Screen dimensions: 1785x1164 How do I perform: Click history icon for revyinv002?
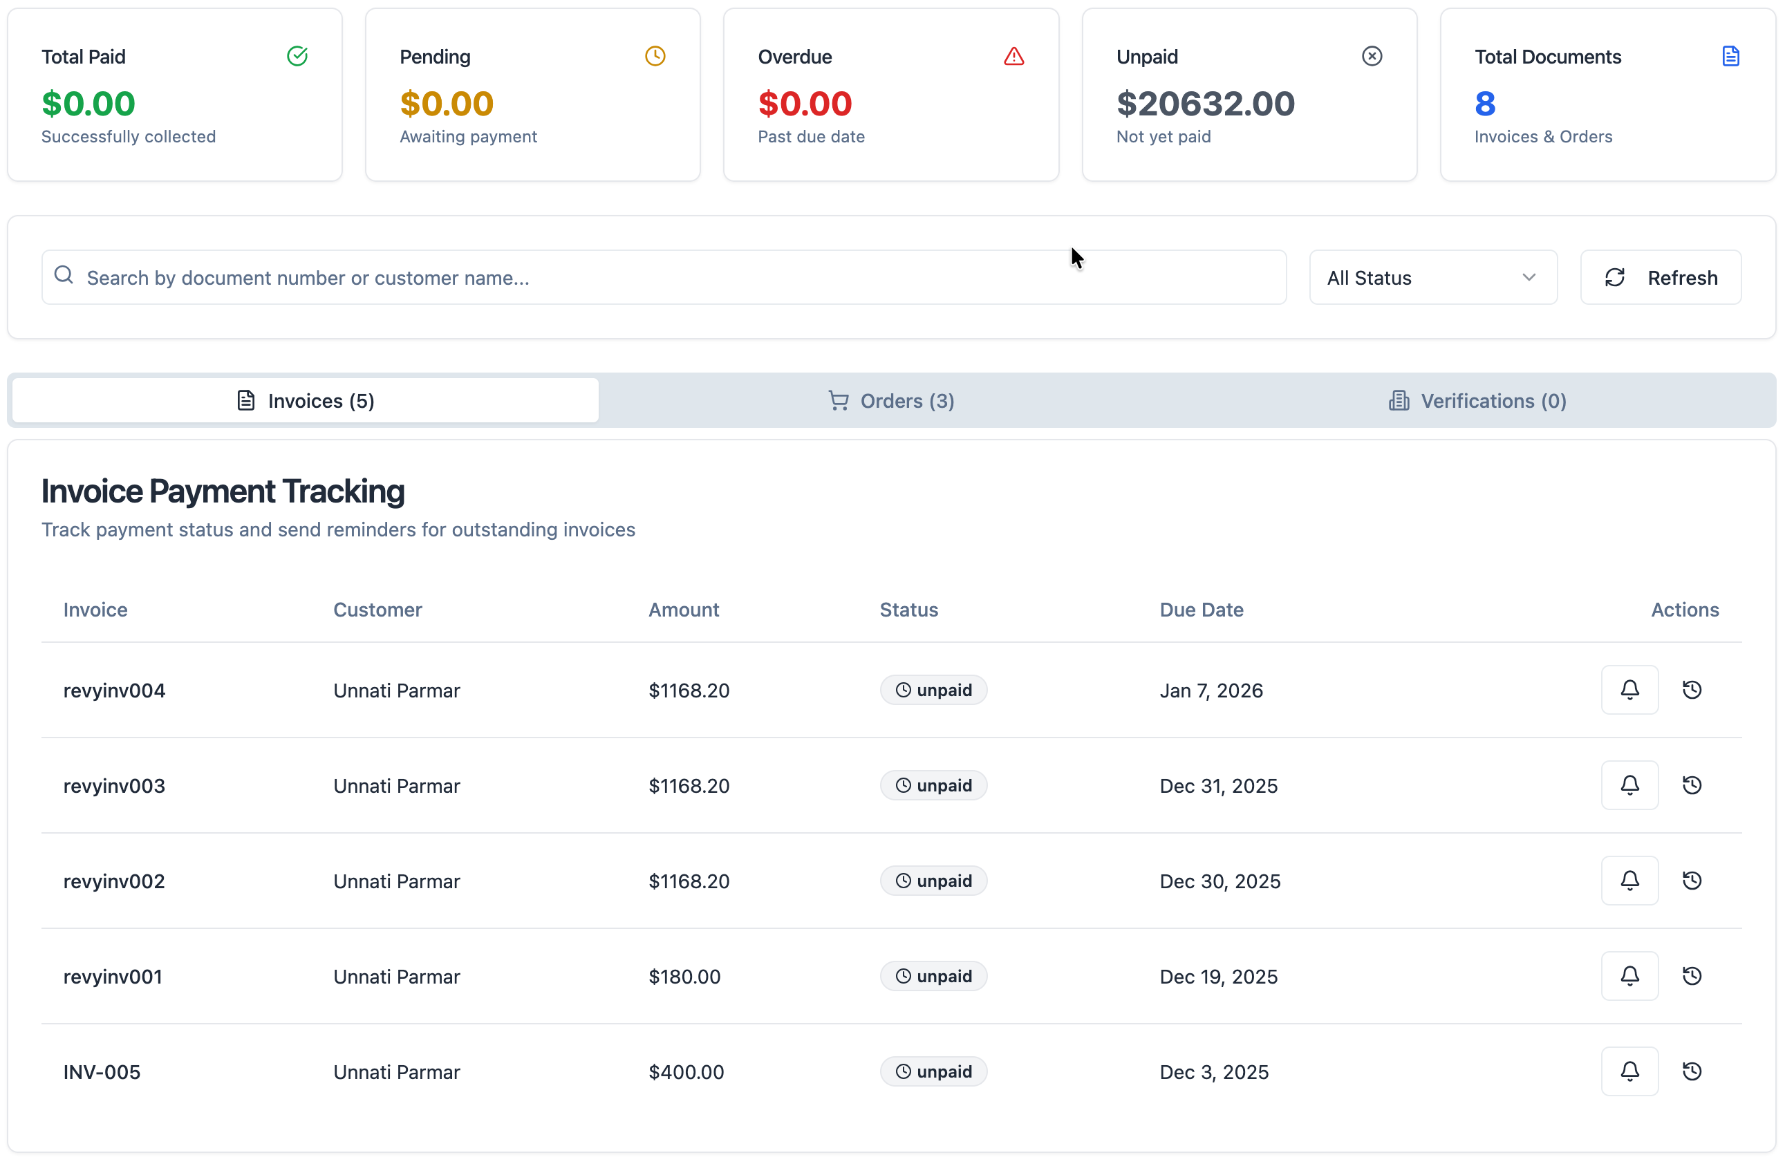coord(1691,880)
